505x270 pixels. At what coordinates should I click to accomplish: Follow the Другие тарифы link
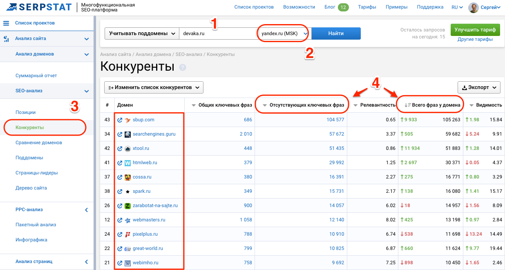coord(475,39)
